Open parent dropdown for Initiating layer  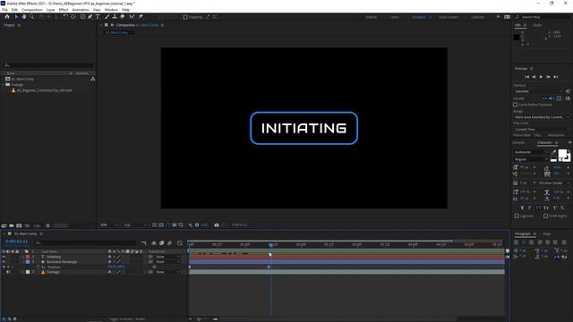pyautogui.click(x=167, y=257)
